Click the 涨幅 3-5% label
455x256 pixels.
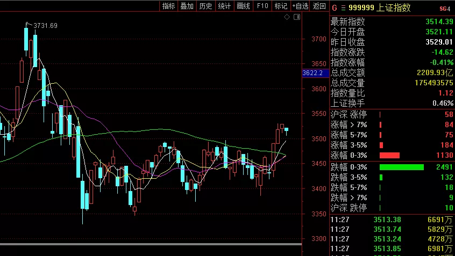(x=349, y=145)
